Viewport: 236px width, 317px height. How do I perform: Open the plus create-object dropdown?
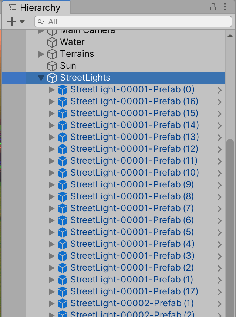click(16, 22)
